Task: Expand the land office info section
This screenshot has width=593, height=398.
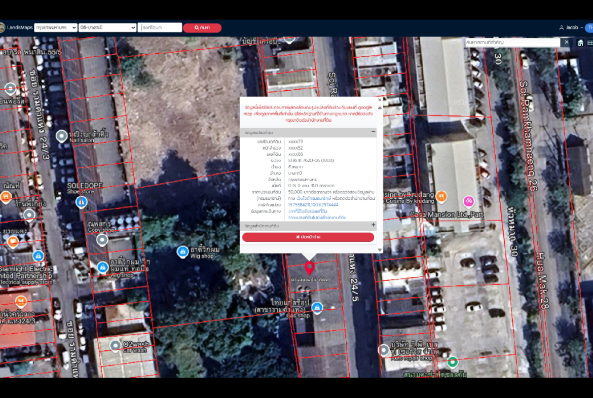Action: pos(374,225)
